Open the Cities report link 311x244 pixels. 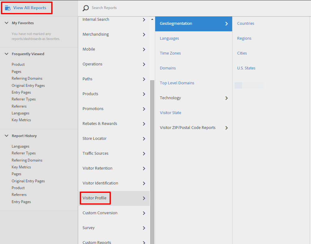click(x=242, y=53)
